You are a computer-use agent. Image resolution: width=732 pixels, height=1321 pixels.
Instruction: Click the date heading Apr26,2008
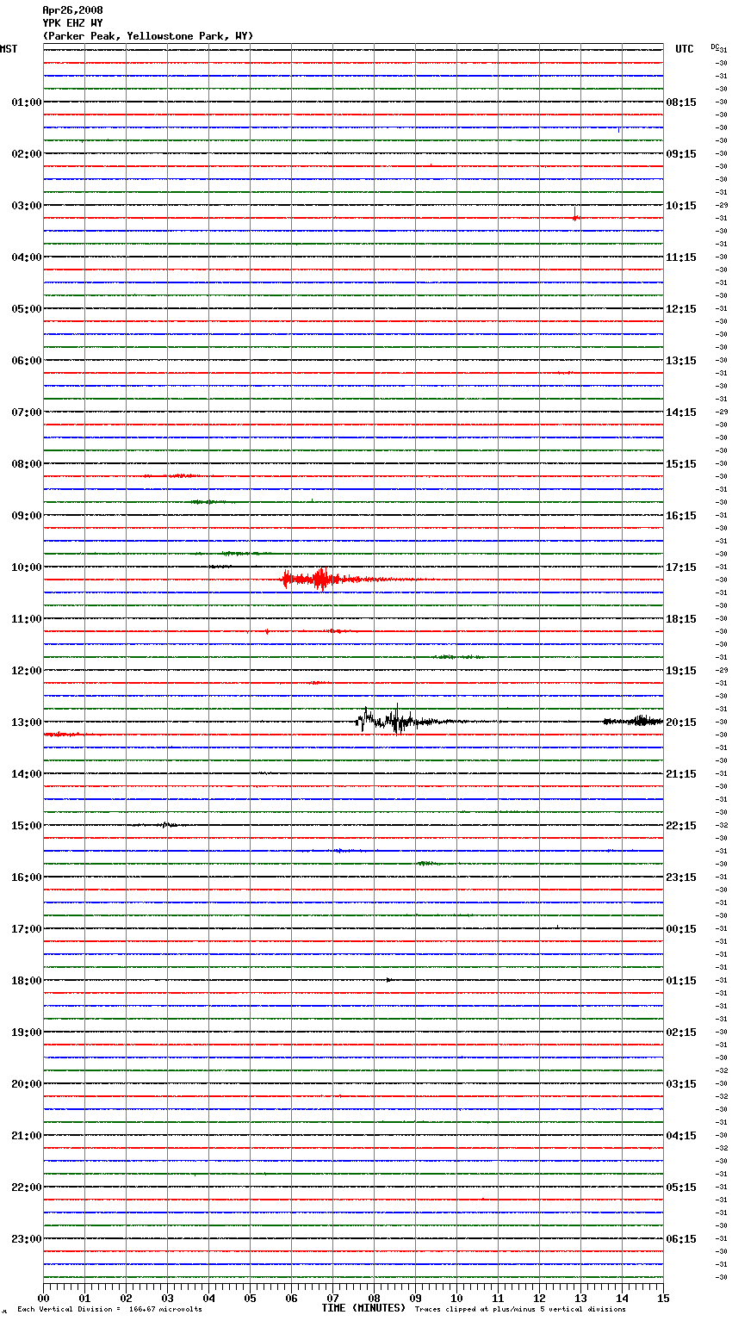[x=72, y=10]
